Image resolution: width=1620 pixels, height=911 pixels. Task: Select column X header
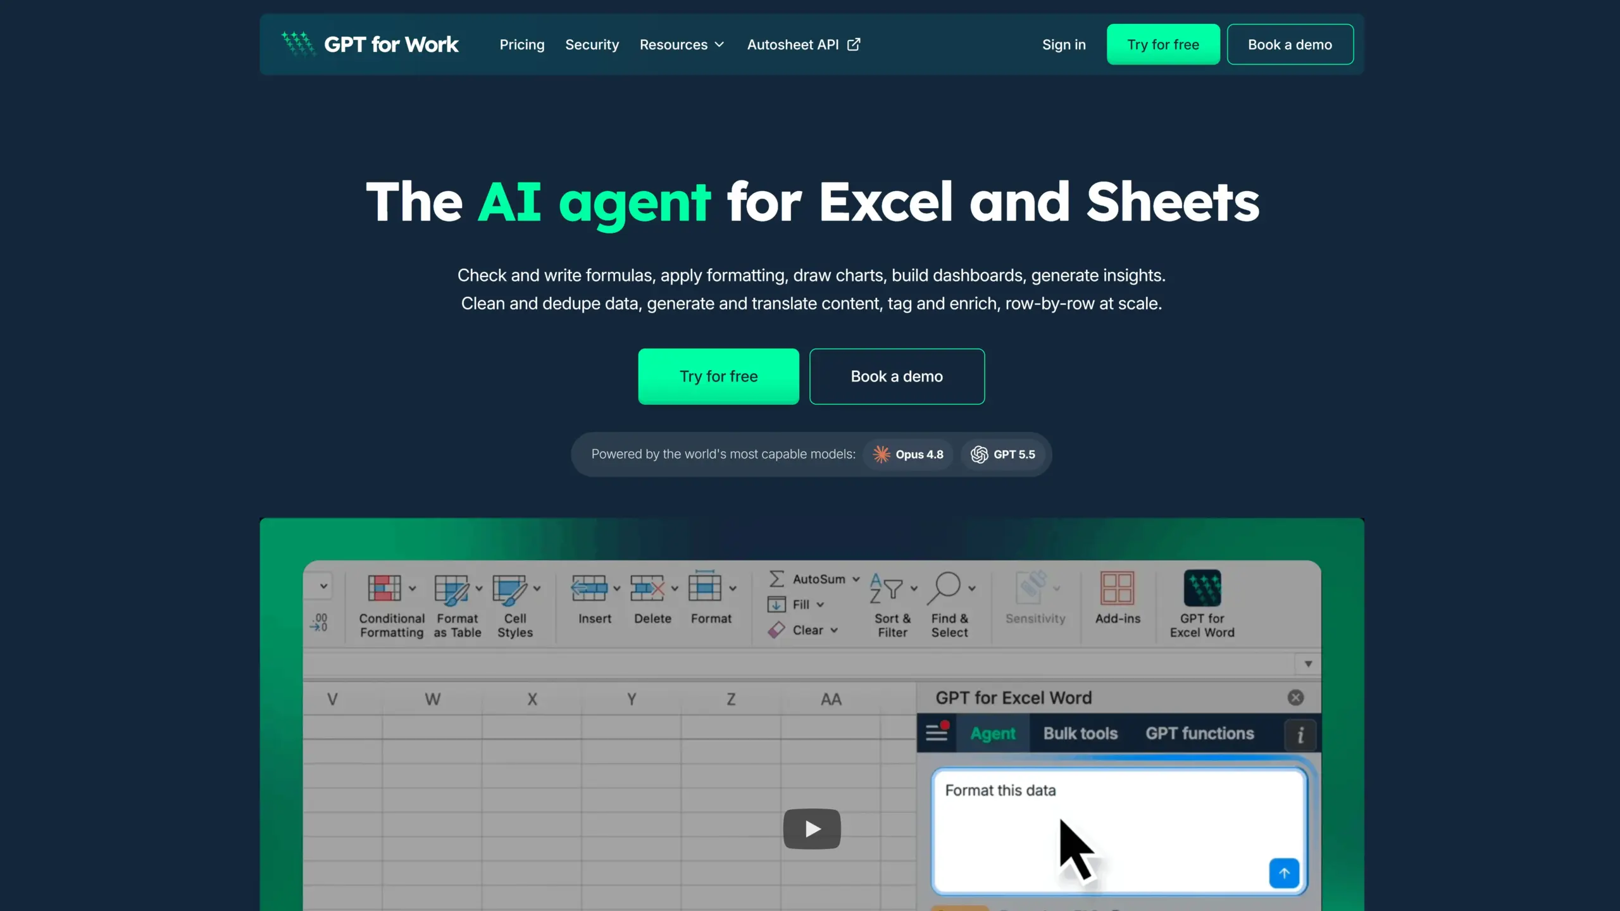(x=532, y=699)
